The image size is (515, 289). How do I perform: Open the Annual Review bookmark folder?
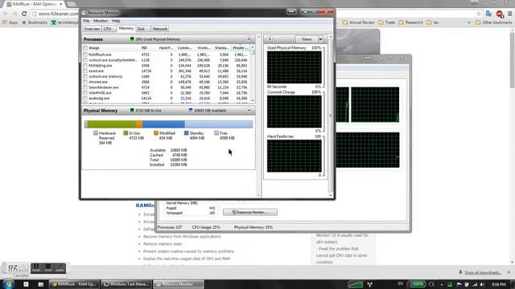pyautogui.click(x=358, y=22)
